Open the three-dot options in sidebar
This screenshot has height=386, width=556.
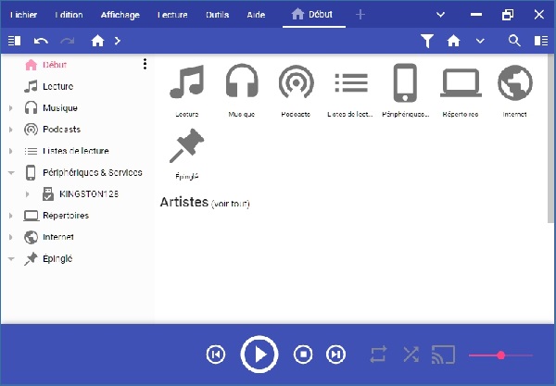click(145, 64)
